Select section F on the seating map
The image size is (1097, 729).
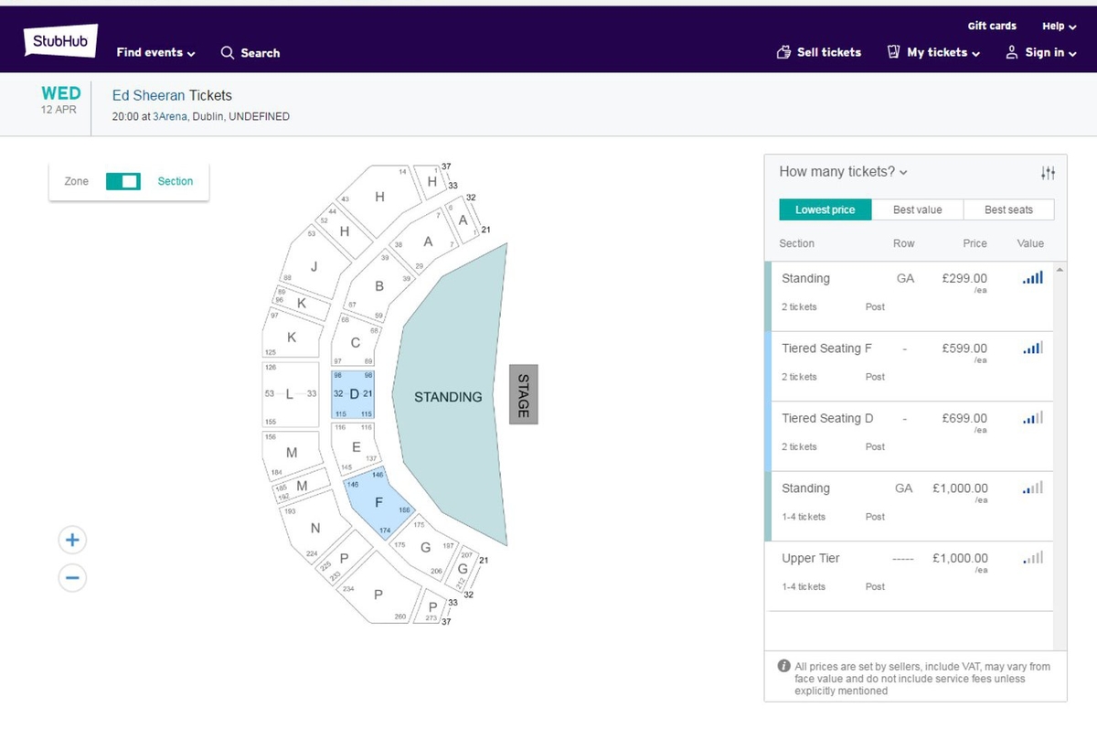pos(378,502)
